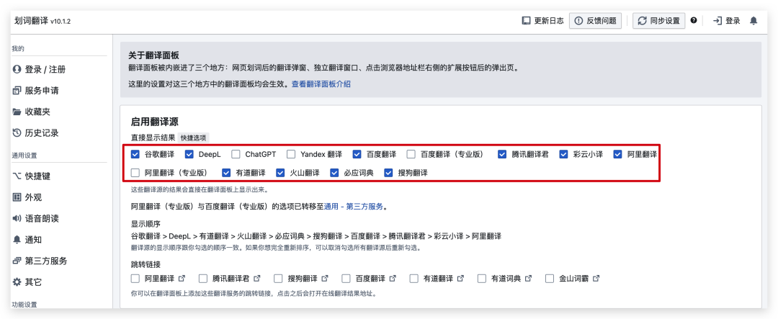Click the 通用 - 第三方服务 link

pos(354,207)
